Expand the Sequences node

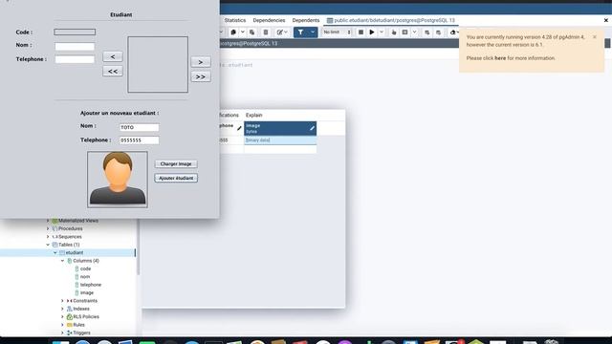click(x=48, y=237)
